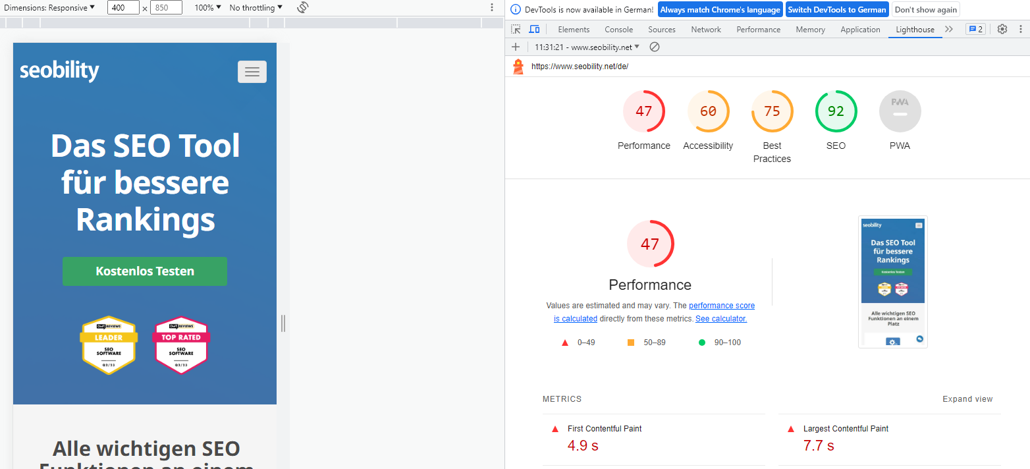This screenshot has height=469, width=1030.
Task: Click the Das SEO Tool für bessere Rankings headline
Action: pyautogui.click(x=146, y=182)
